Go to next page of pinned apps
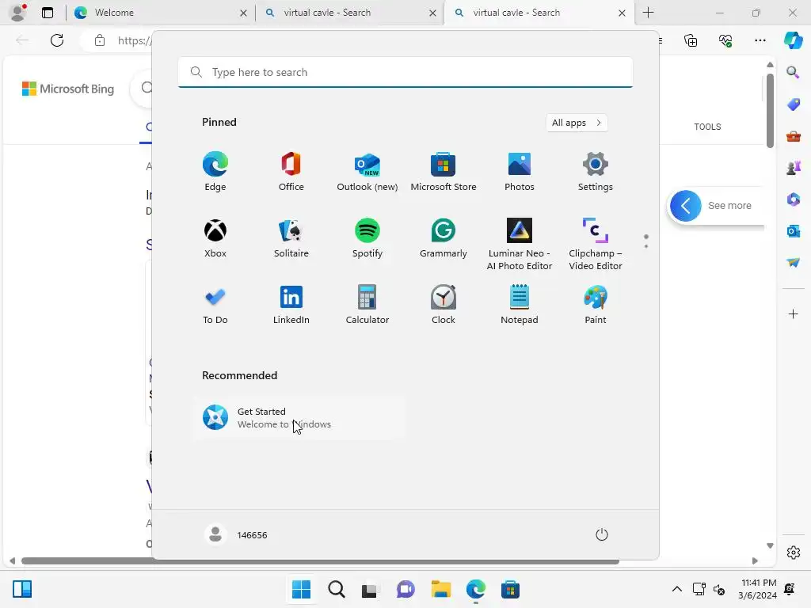Image resolution: width=811 pixels, height=608 pixels. click(x=646, y=246)
